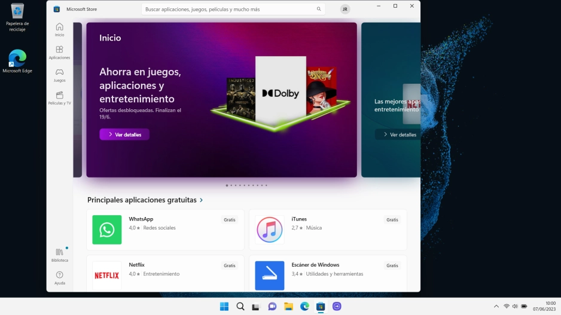
Task: Click Ver detalles on next banner
Action: click(x=400, y=134)
